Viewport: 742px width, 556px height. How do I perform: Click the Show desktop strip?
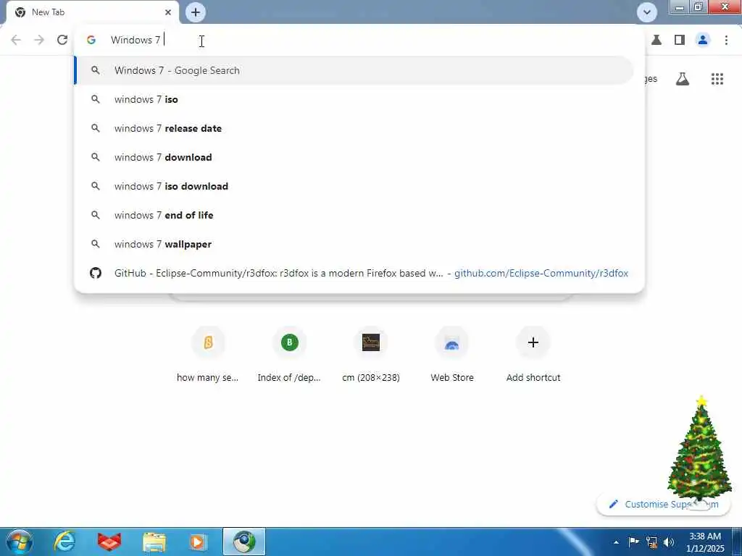coord(737,542)
